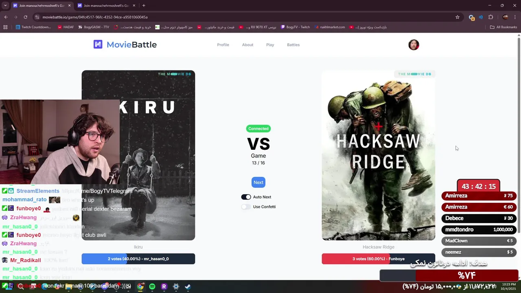The width and height of the screenshot is (521, 293).
Task: Click the 43 : 42 : 15 timer
Action: [479, 186]
